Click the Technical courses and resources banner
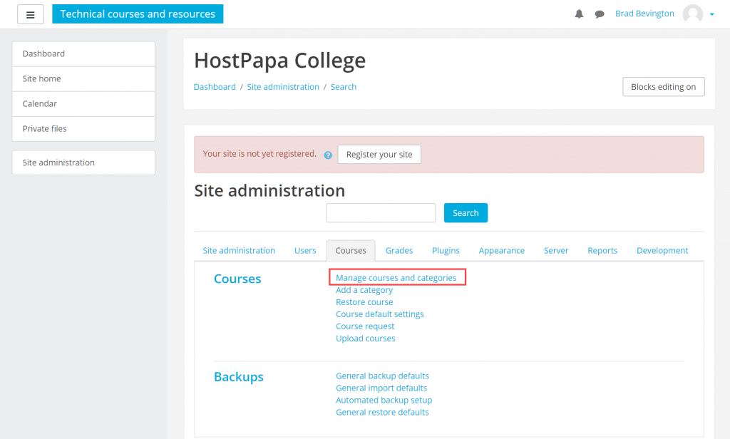The height and width of the screenshot is (439, 730). [x=138, y=14]
